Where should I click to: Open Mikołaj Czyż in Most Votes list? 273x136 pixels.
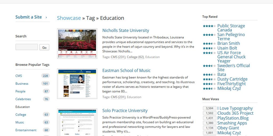(x=229, y=133)
